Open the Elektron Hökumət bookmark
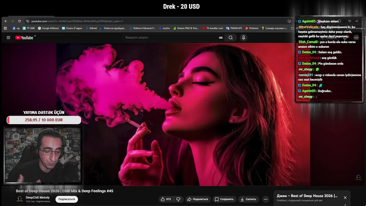This screenshot has height=206, width=366. click(142, 28)
